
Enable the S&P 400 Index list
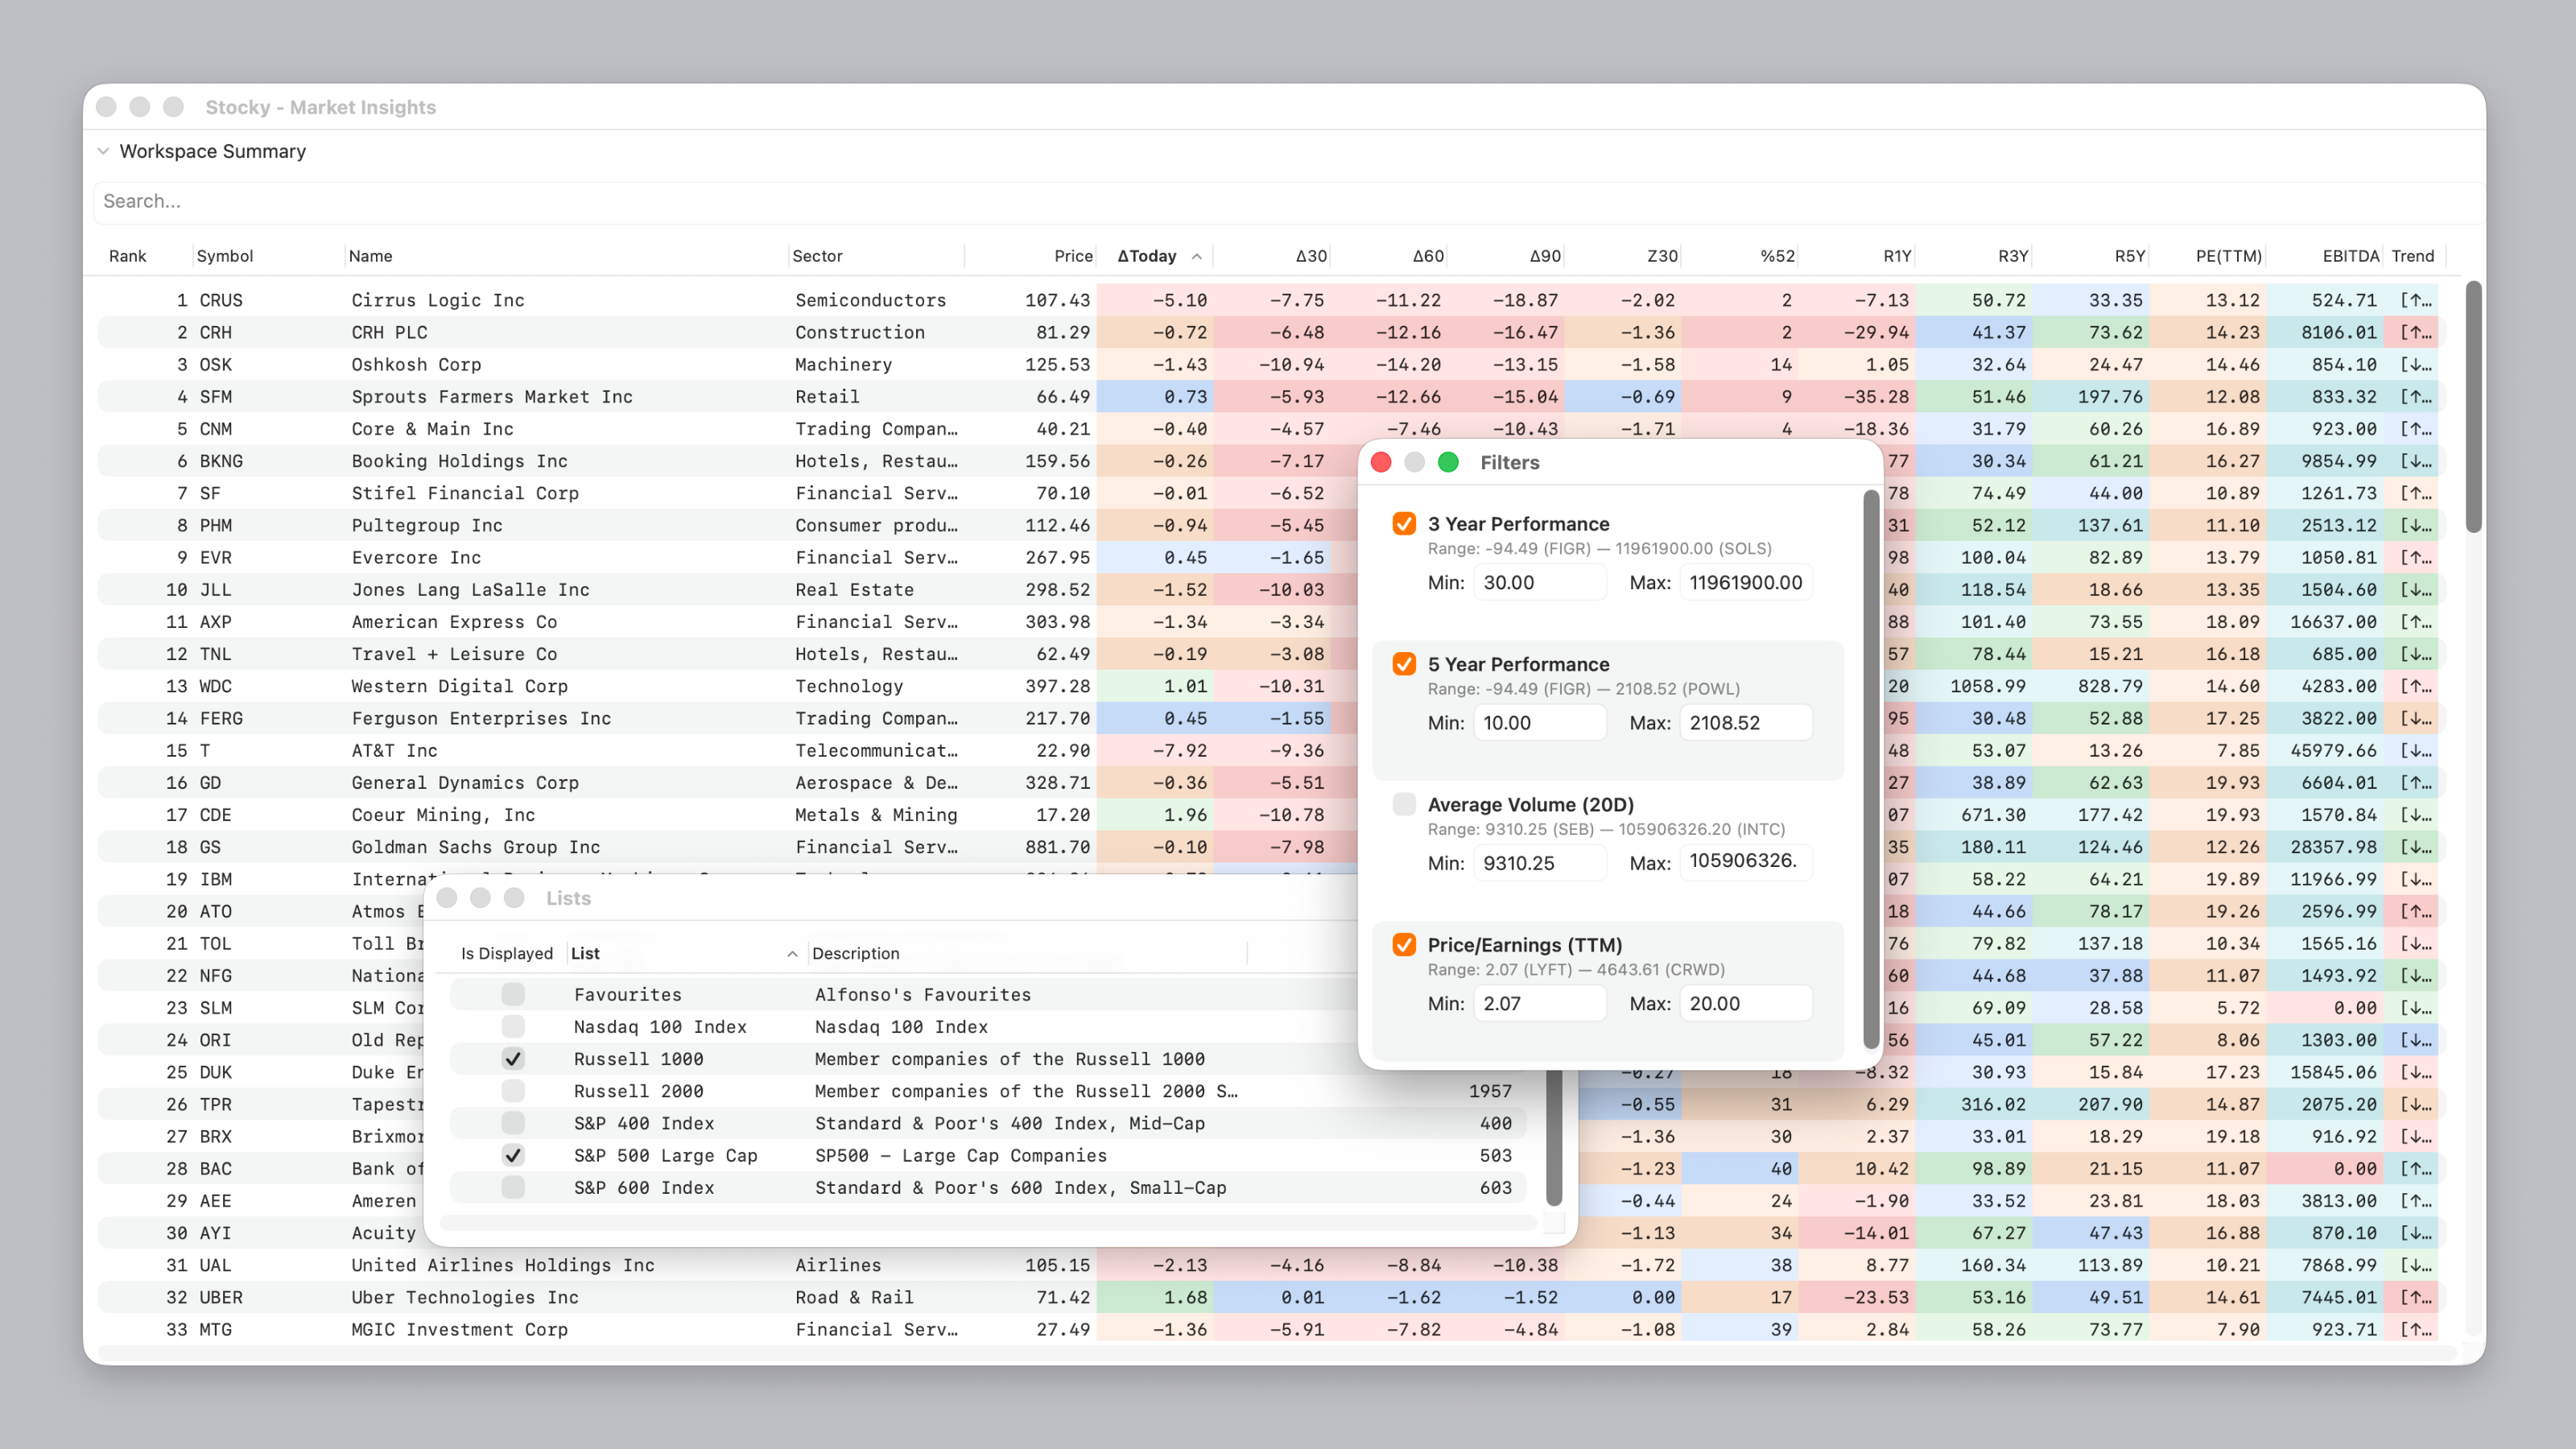click(x=513, y=1123)
